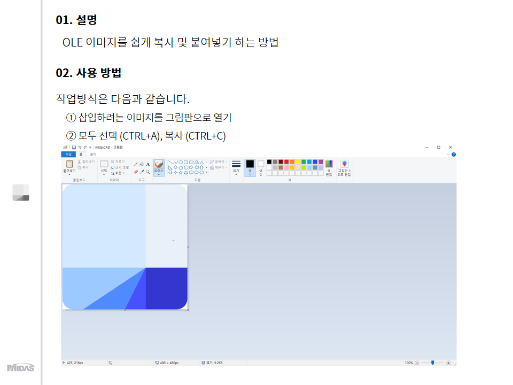Select the Magnifier tool
The width and height of the screenshot is (513, 385).
pyautogui.click(x=148, y=172)
